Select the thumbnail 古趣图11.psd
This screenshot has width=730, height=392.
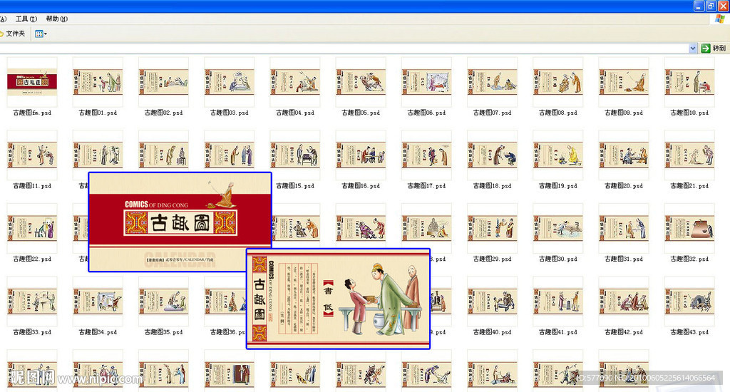coord(32,155)
